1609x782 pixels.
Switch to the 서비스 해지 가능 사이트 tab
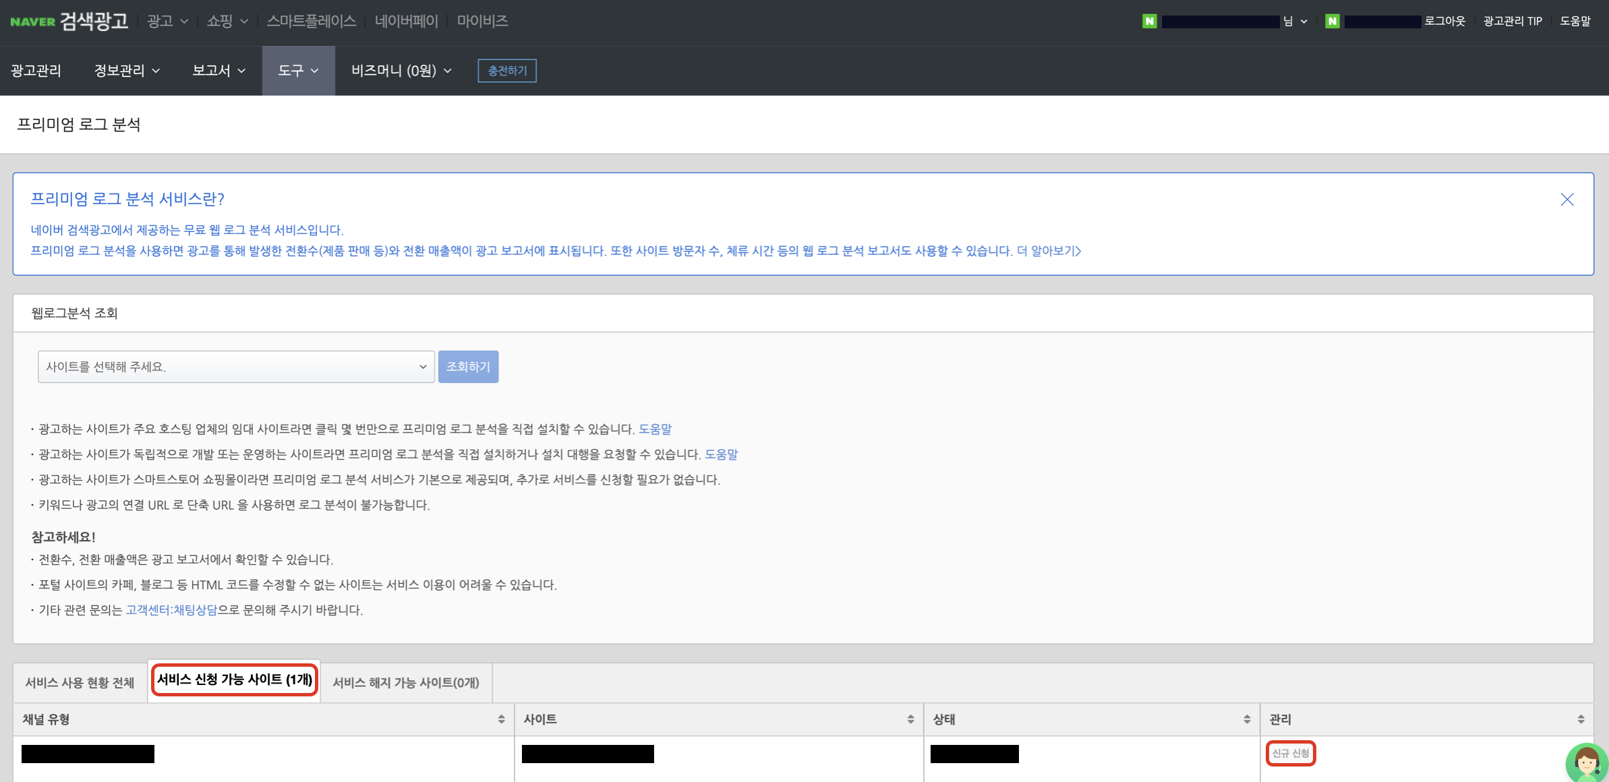point(405,683)
